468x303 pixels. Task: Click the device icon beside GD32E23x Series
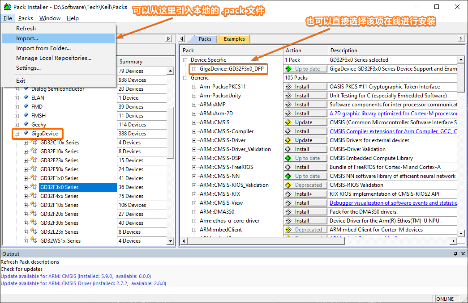(34, 160)
